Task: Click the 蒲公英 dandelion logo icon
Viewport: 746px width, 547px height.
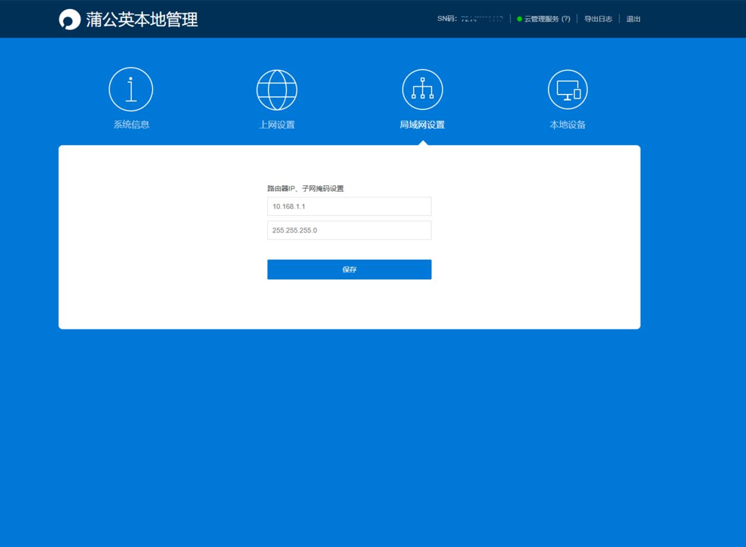Action: point(70,19)
